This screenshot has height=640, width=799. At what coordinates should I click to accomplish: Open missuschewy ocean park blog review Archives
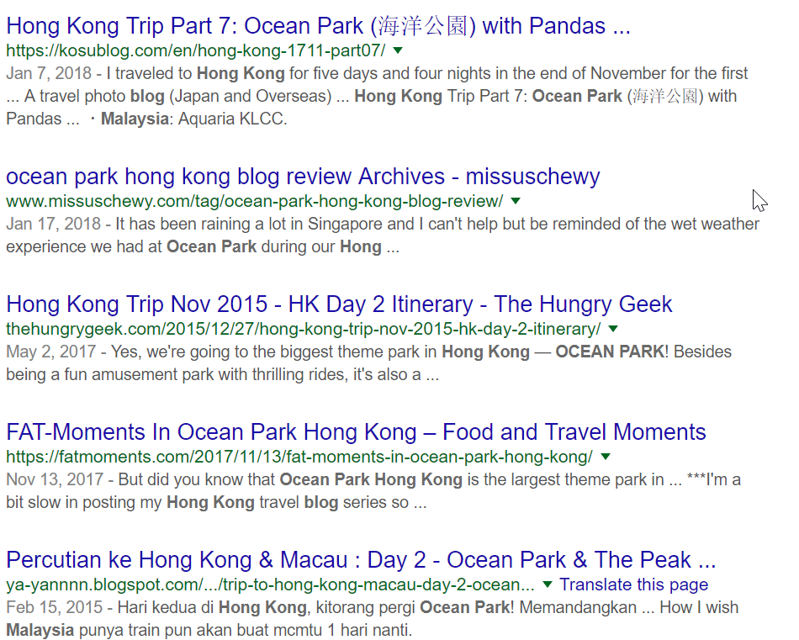click(303, 177)
